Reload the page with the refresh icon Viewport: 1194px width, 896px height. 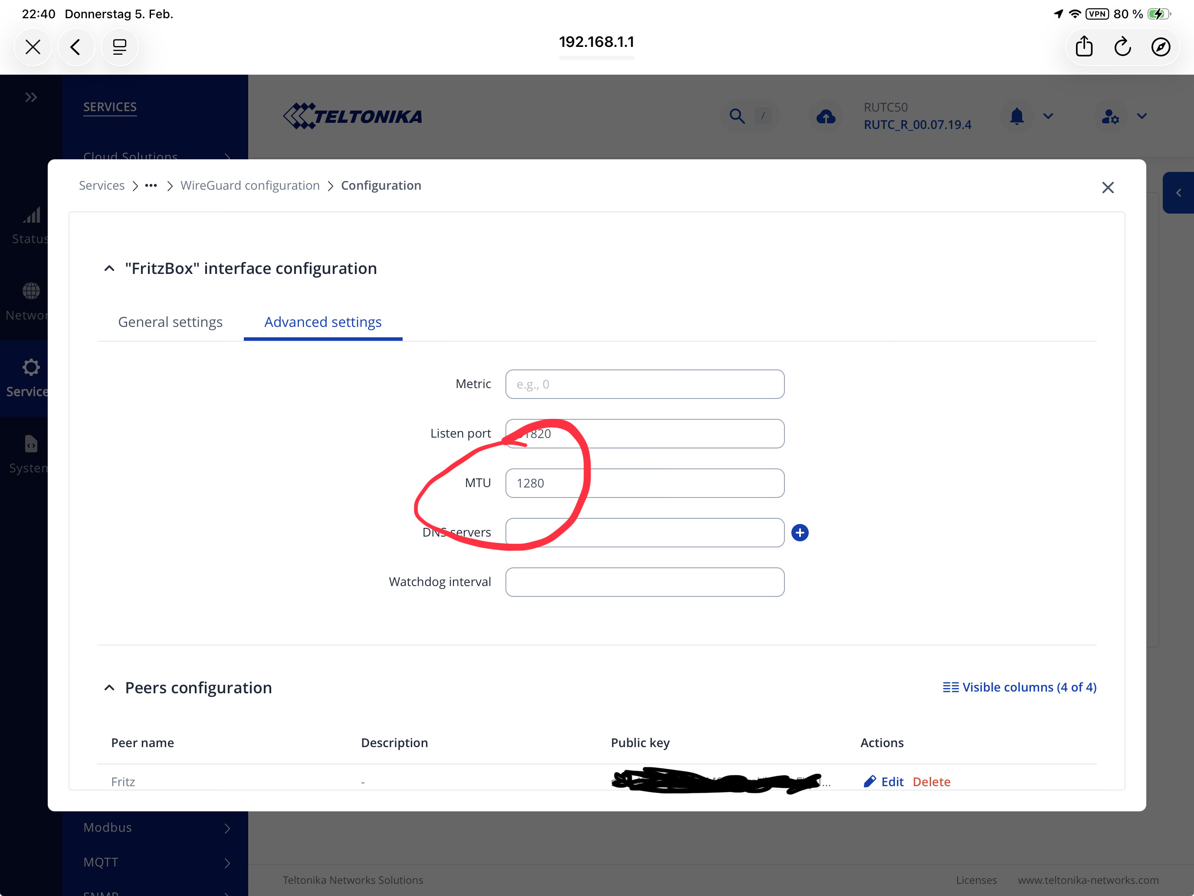tap(1122, 47)
